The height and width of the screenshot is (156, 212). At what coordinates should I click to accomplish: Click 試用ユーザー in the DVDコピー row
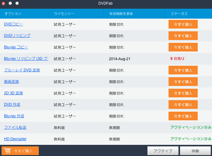pos(65,25)
